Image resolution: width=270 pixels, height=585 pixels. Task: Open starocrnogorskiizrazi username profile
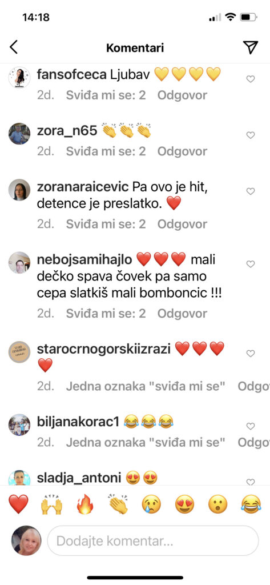click(x=104, y=349)
